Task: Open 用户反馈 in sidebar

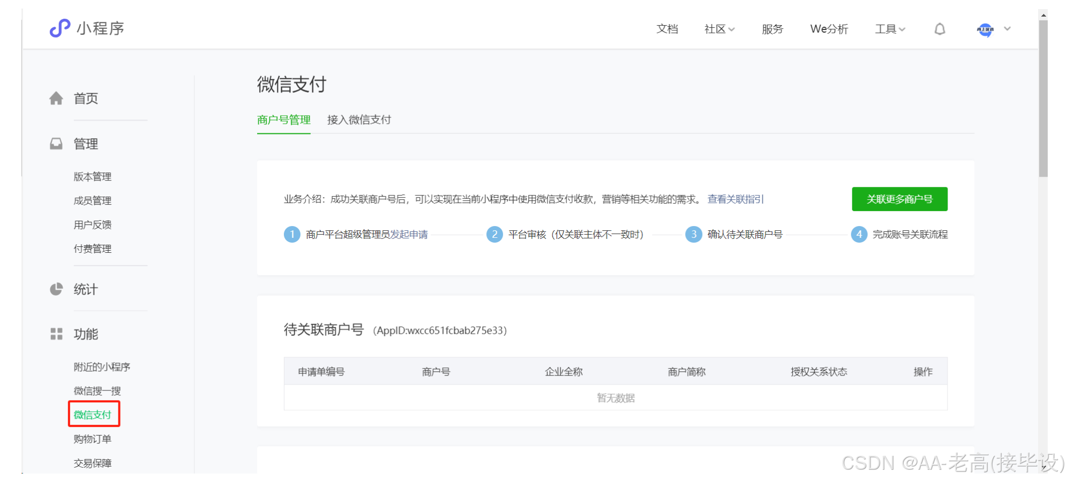Action: tap(93, 225)
